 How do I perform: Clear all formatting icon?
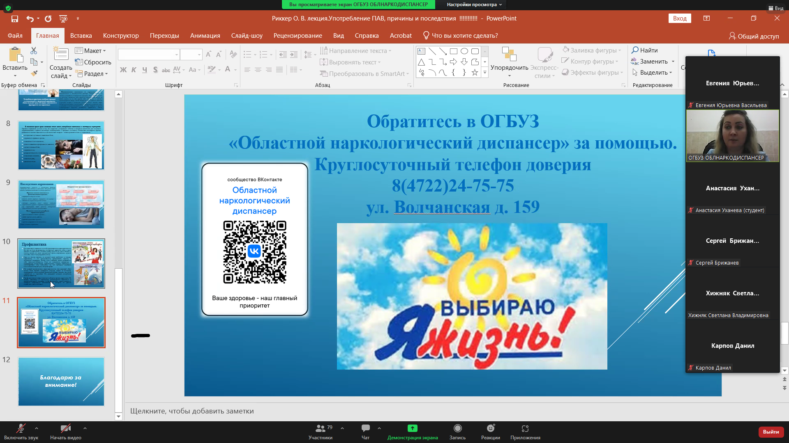pyautogui.click(x=233, y=54)
